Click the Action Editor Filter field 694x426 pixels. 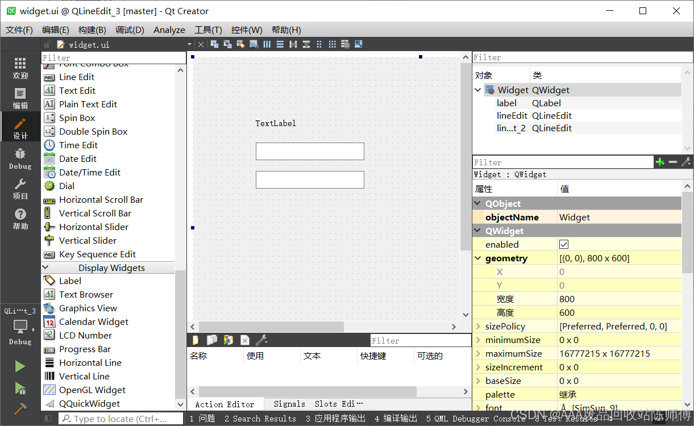coord(421,341)
